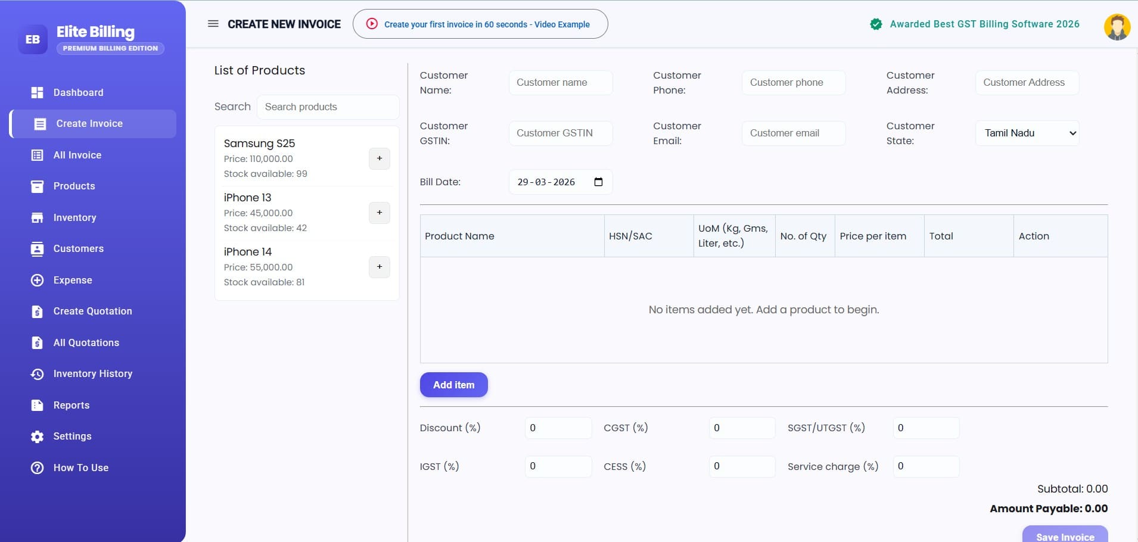Collapse the sidebar with the hamburger icon

213,24
